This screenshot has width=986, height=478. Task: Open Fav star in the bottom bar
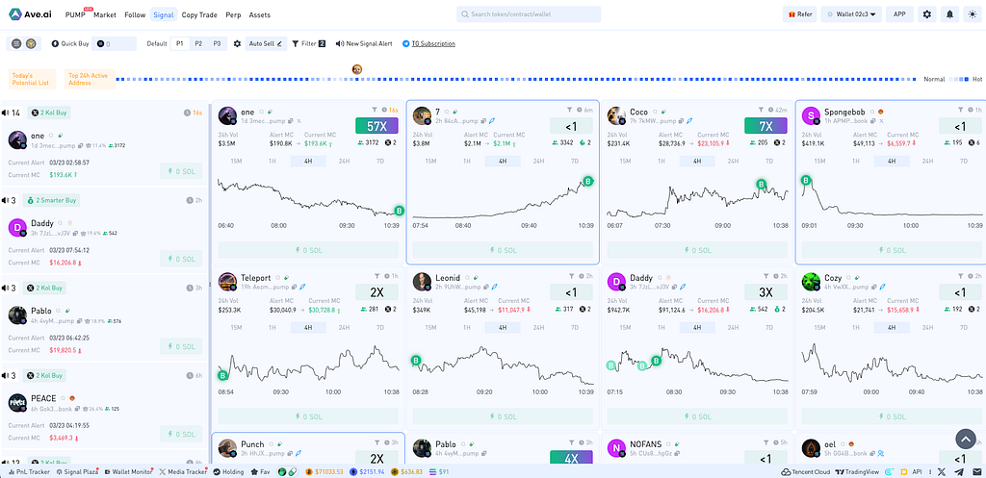pos(260,471)
